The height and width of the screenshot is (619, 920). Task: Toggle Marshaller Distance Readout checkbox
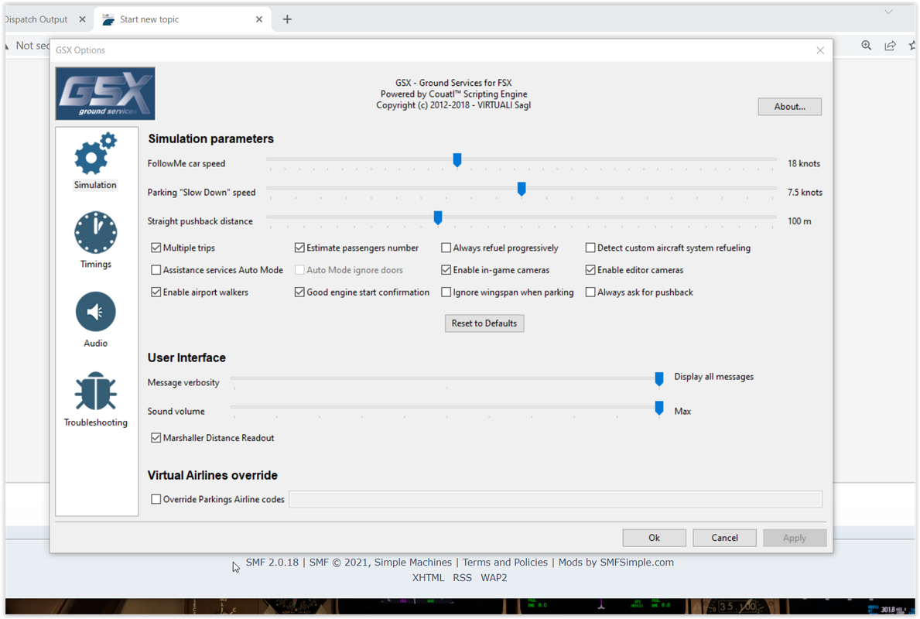(156, 438)
